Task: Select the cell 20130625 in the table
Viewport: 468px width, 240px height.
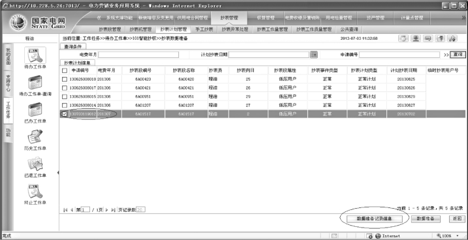Action: point(406,80)
